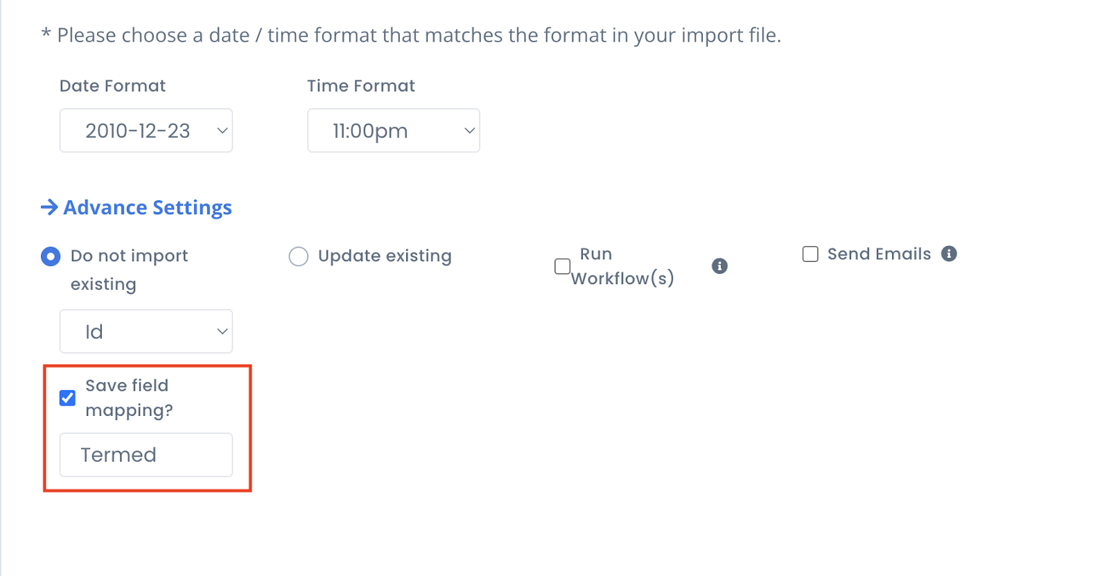Screen dimensions: 1109x576
Task: Click the Run Workflow(s) label text
Action: pyautogui.click(x=622, y=266)
